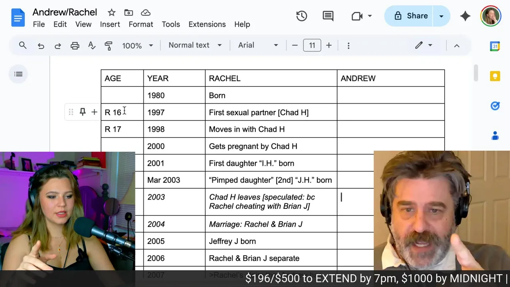Expand the video call dropdown arrow

pyautogui.click(x=370, y=16)
